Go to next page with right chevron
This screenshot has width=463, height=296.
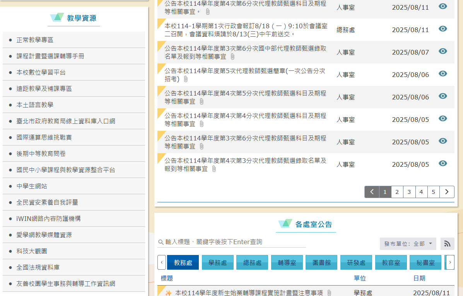(447, 192)
